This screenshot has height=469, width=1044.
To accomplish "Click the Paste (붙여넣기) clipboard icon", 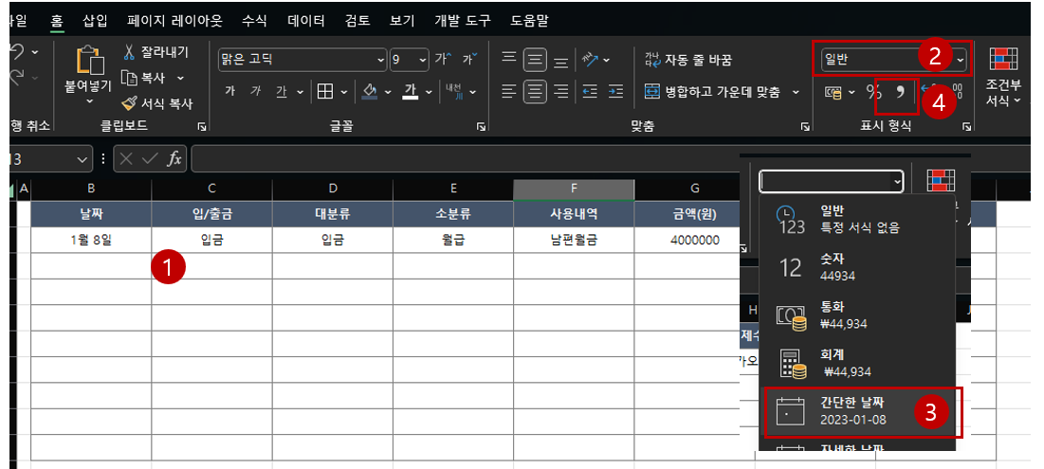I will 90,62.
